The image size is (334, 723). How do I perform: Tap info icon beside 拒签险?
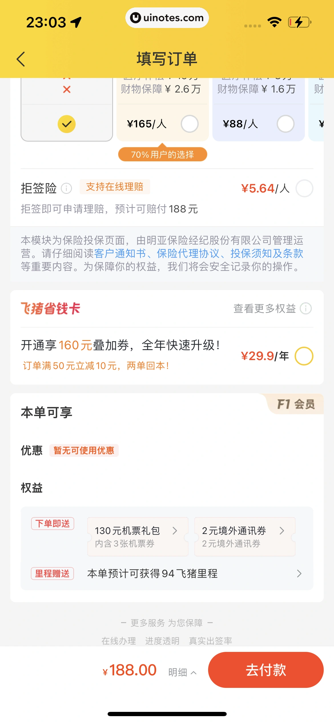coord(67,188)
